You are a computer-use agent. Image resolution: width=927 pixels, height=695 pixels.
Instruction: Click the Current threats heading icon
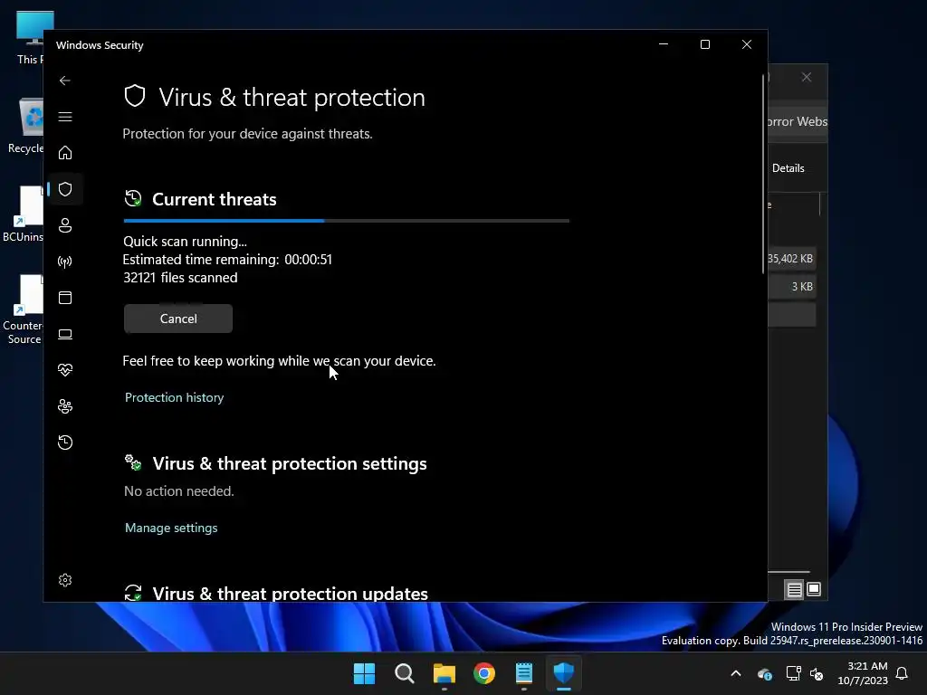pos(133,198)
